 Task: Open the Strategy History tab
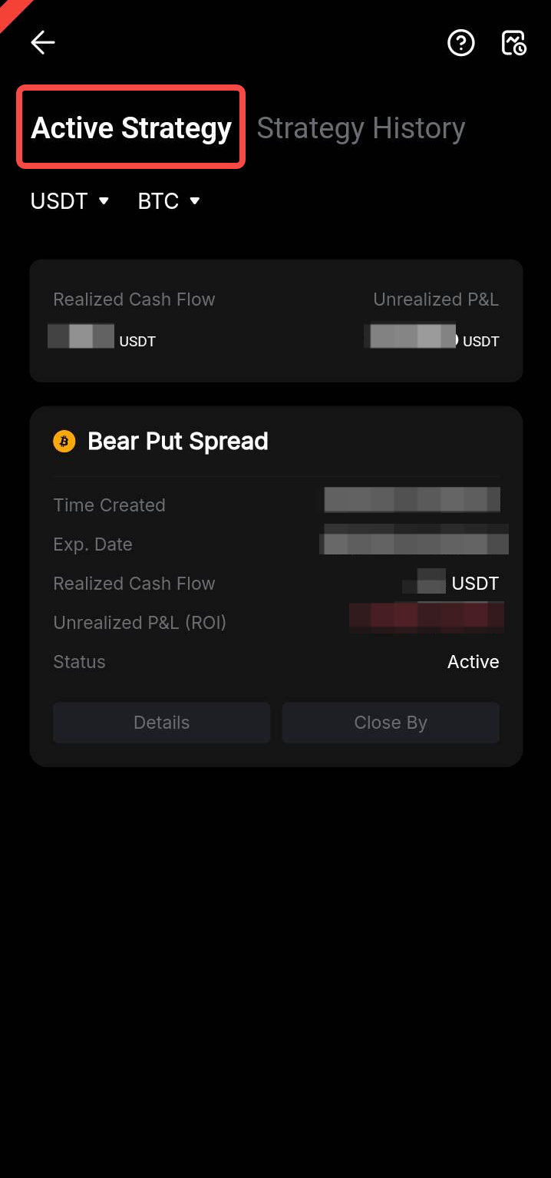coord(361,128)
